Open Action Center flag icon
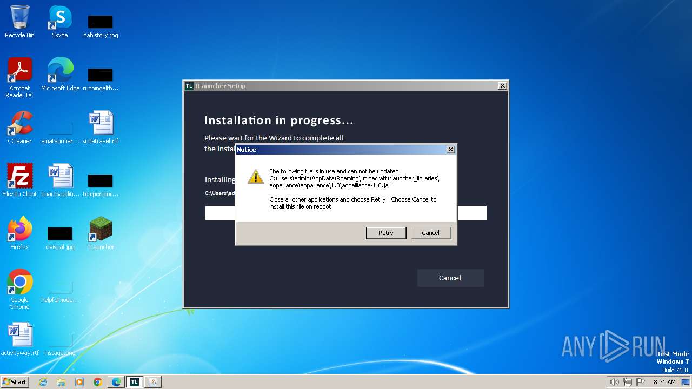Screen dimensions: 692x389 (641, 382)
